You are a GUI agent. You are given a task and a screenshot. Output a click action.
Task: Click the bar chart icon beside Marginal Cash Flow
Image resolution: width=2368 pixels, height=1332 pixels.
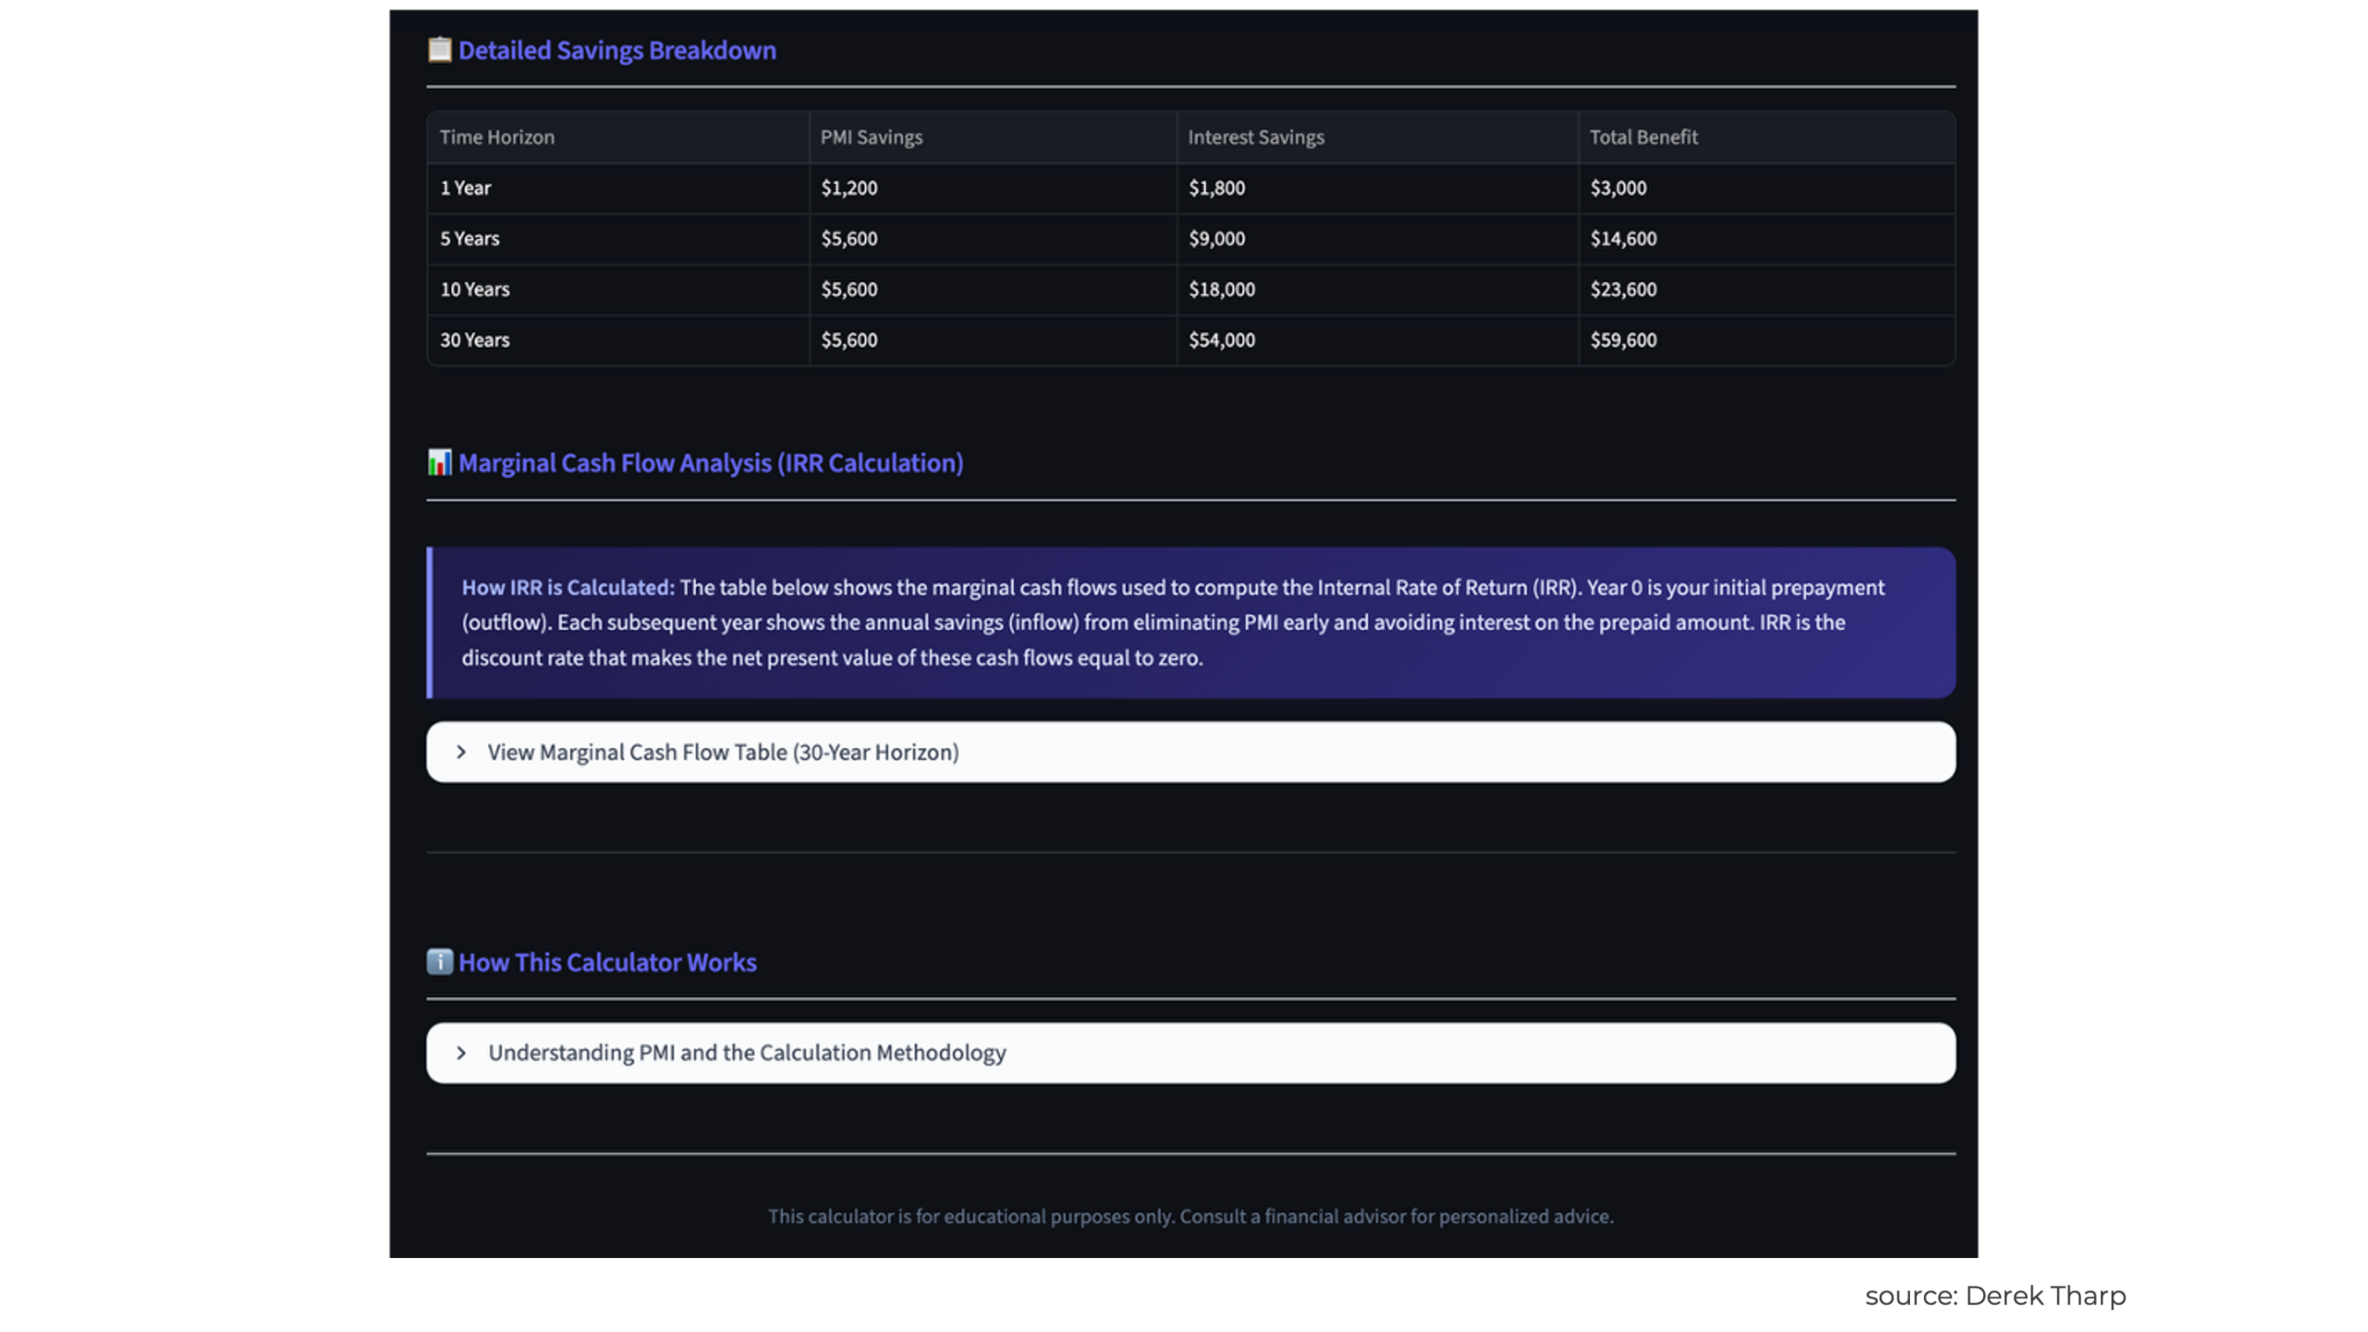coord(439,462)
